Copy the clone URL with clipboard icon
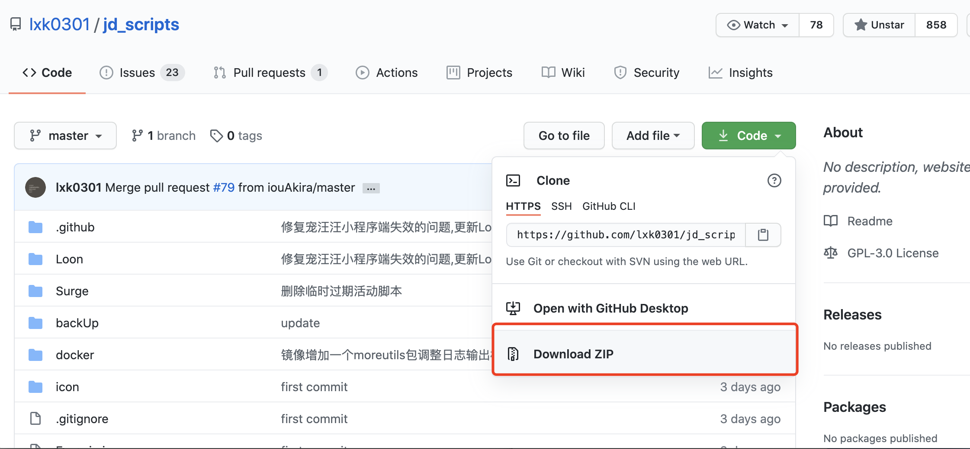The width and height of the screenshot is (970, 449). [x=763, y=235]
